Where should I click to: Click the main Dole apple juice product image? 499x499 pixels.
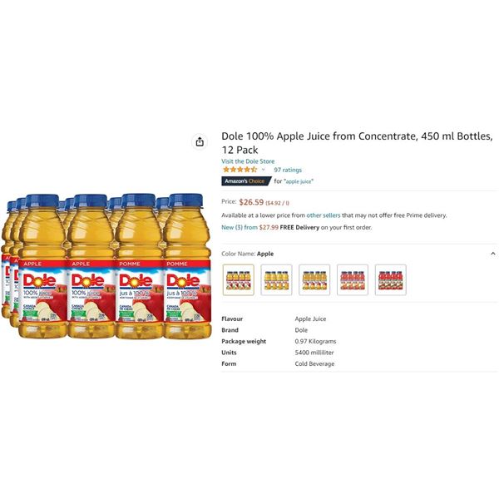pyautogui.click(x=106, y=266)
